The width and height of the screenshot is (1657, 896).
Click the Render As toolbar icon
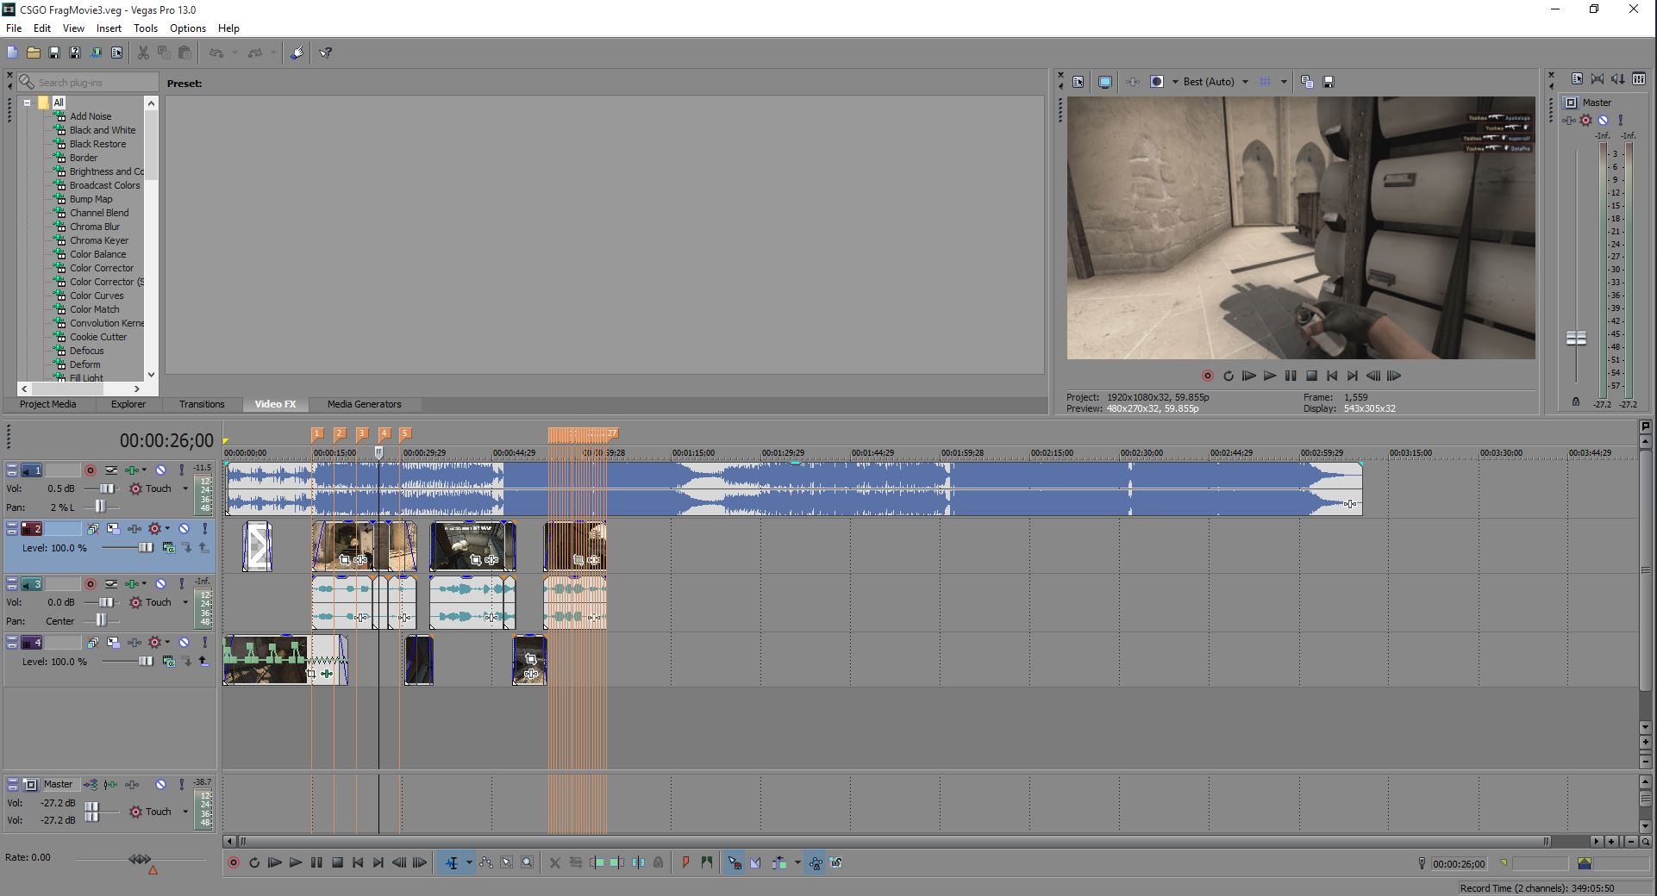(x=96, y=53)
